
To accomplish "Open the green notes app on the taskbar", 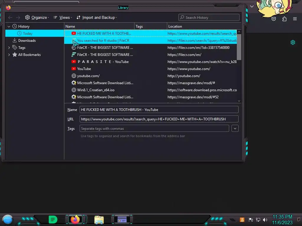I will pos(53,220).
